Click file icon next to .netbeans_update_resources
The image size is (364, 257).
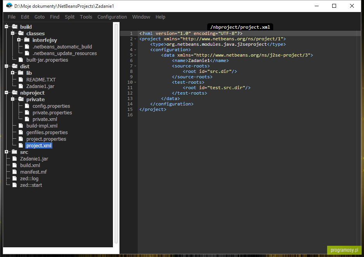[27, 53]
